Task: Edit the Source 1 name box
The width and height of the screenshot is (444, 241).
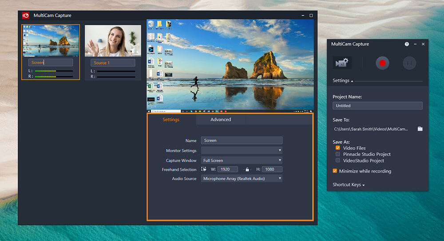Action: coord(113,63)
